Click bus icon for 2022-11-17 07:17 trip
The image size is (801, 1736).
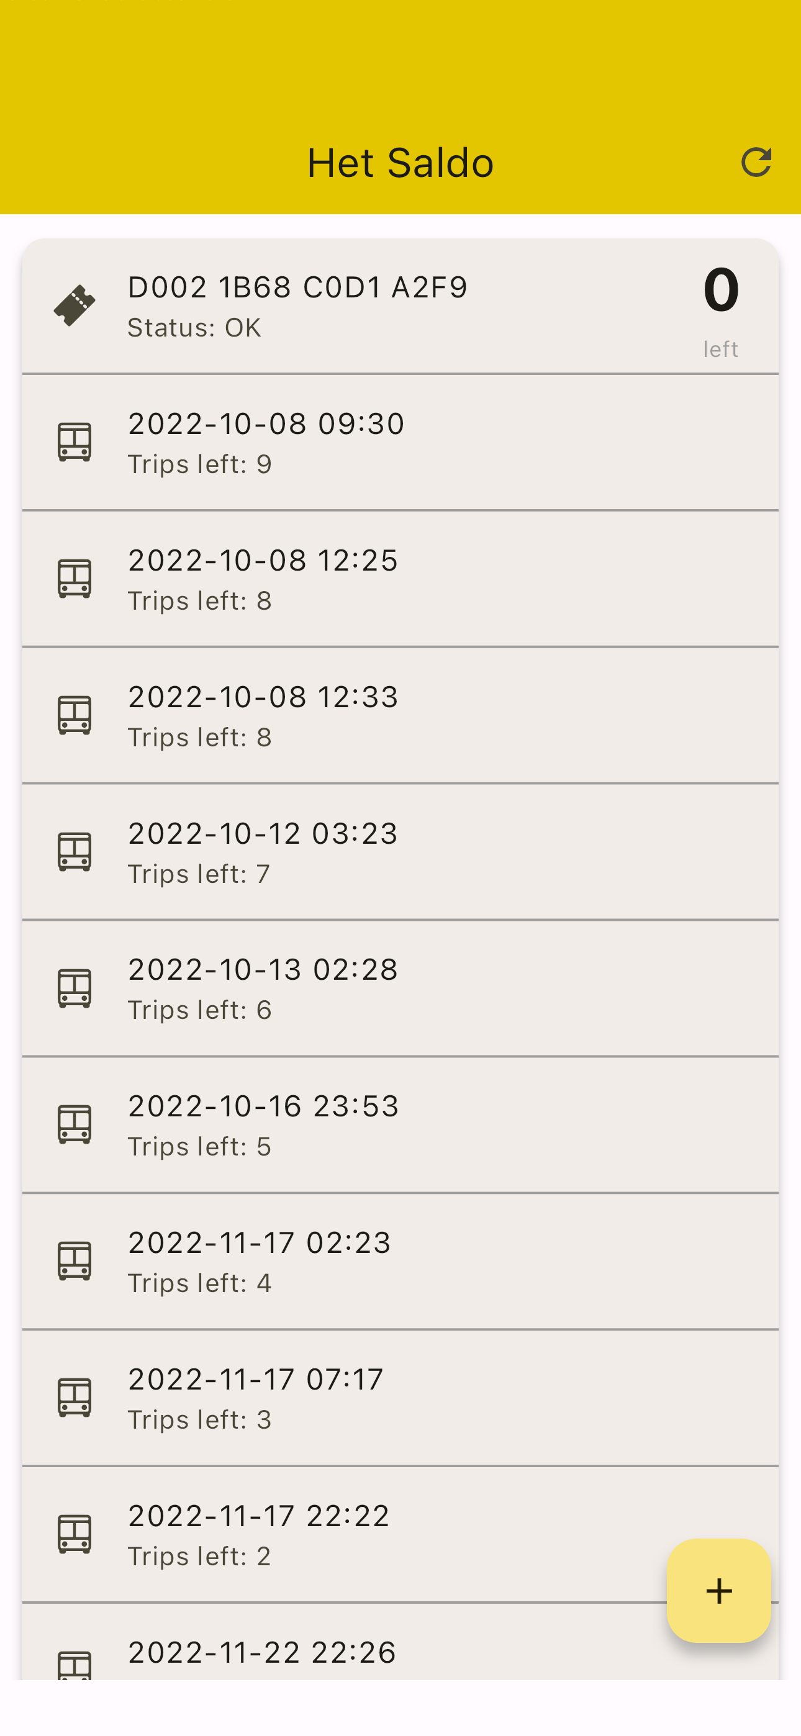tap(75, 1398)
